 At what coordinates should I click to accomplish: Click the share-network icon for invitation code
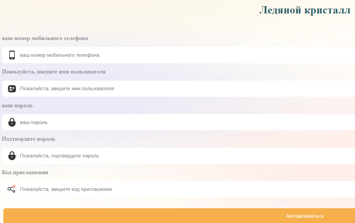pos(12,189)
